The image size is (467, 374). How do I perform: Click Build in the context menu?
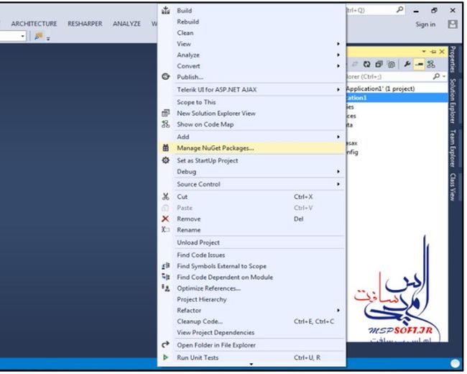pyautogui.click(x=185, y=11)
